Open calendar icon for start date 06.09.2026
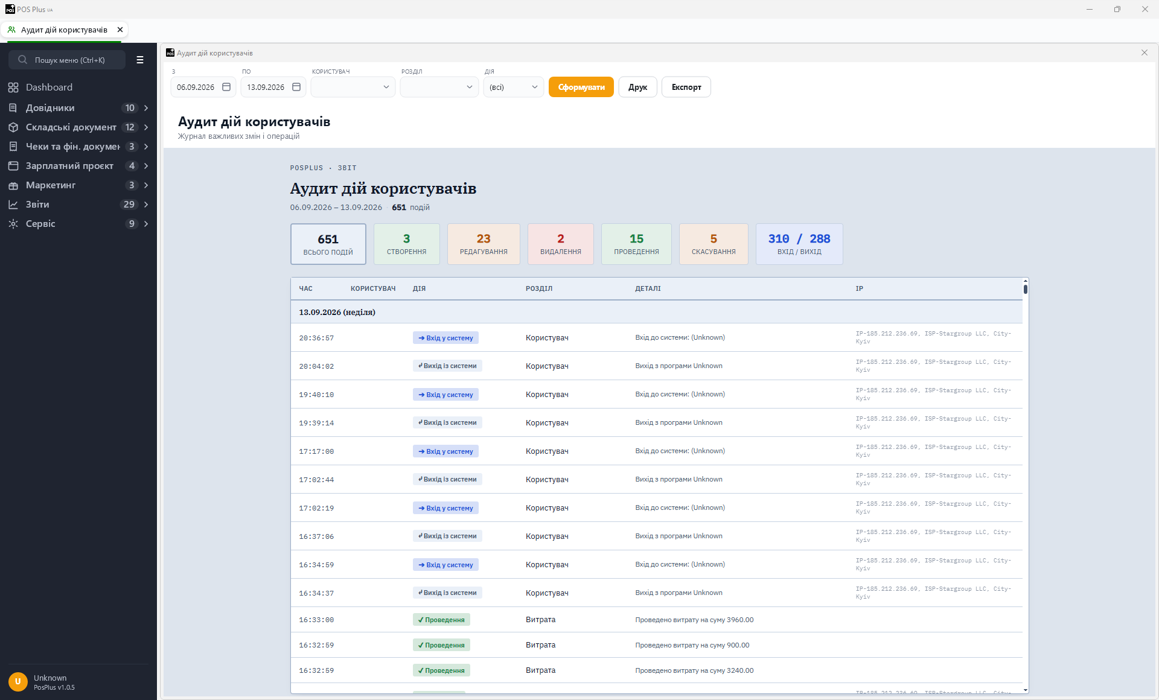The image size is (1159, 700). [x=226, y=87]
